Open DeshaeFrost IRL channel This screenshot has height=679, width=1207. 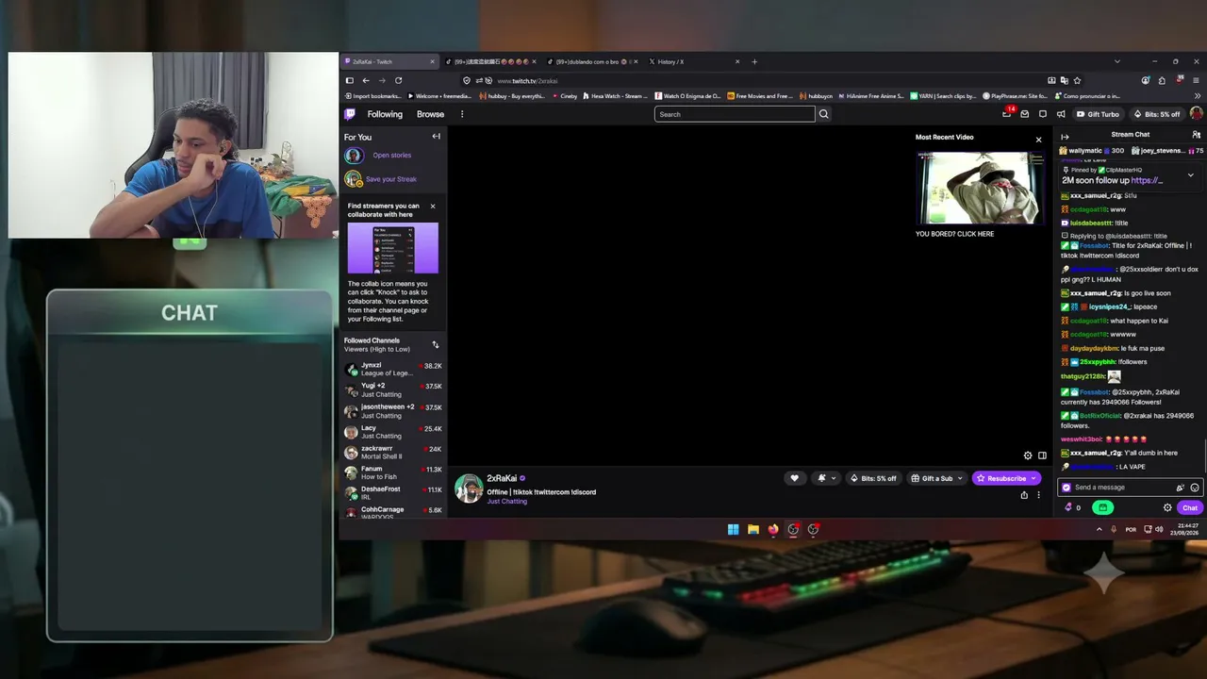click(393, 492)
